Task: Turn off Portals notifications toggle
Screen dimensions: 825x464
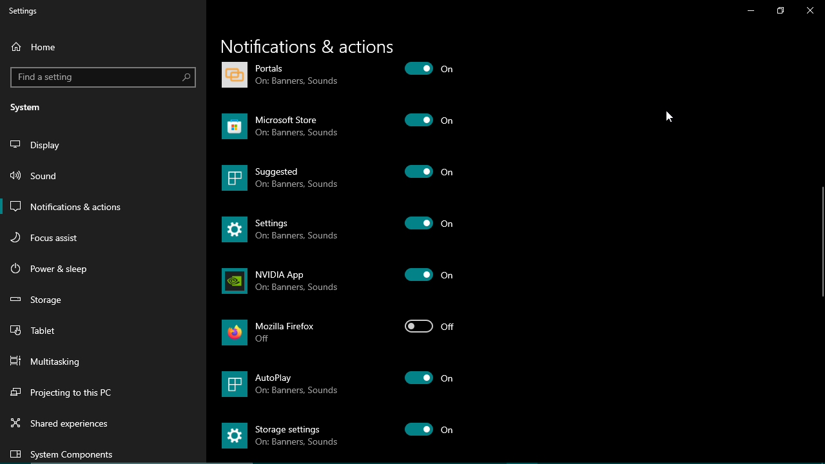Action: pos(419,68)
